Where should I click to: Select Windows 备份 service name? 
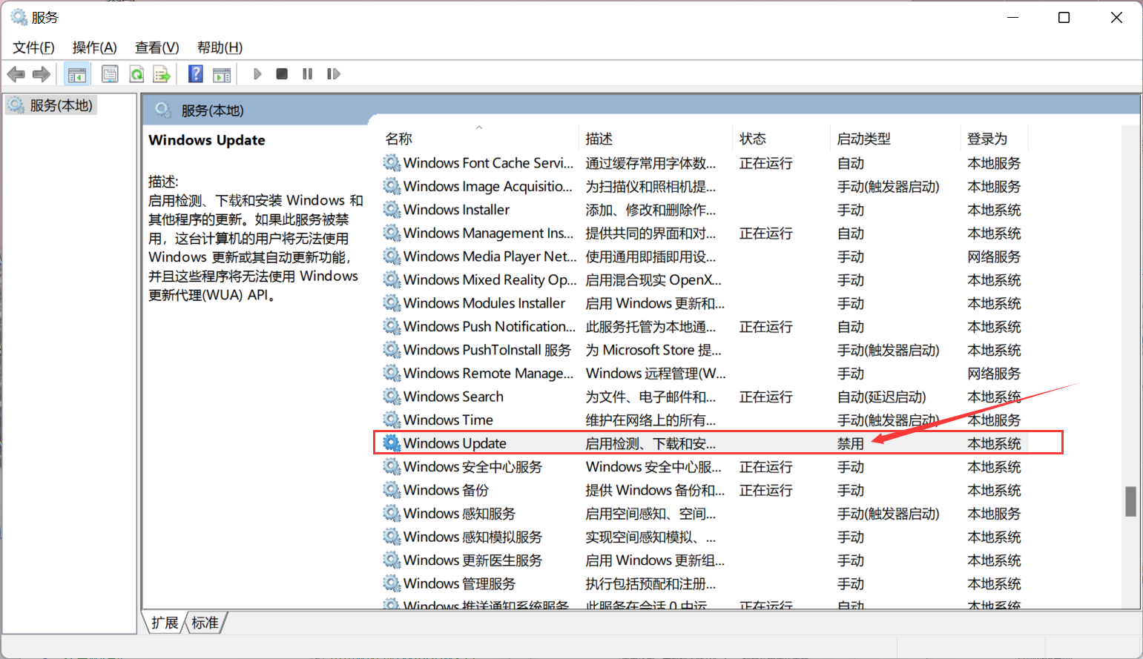tap(446, 490)
